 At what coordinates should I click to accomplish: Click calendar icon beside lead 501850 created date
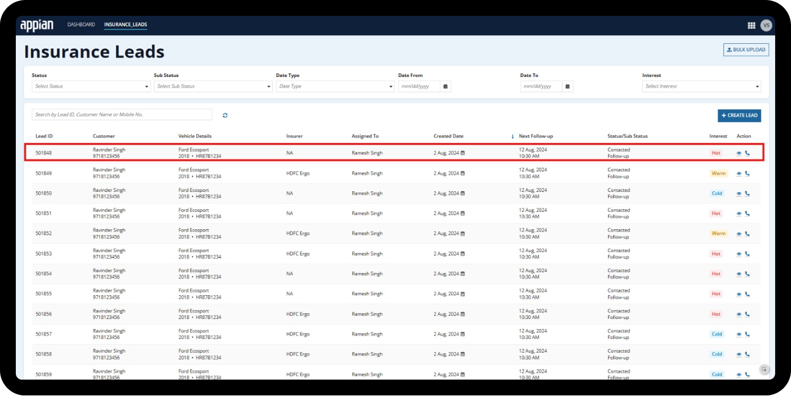coord(463,193)
